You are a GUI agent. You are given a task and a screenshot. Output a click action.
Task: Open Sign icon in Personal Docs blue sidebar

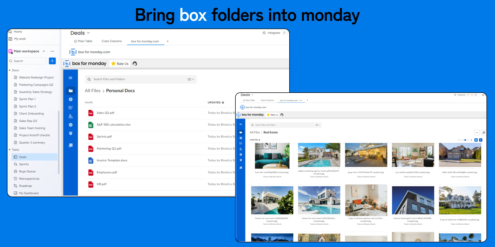(70, 116)
